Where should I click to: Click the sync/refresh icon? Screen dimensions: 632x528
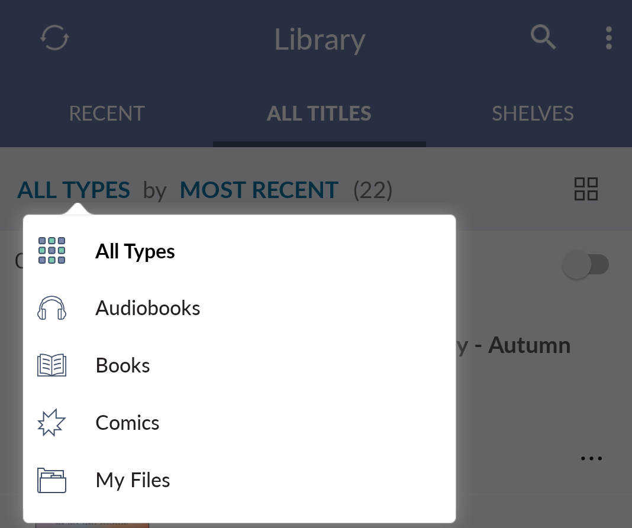54,38
